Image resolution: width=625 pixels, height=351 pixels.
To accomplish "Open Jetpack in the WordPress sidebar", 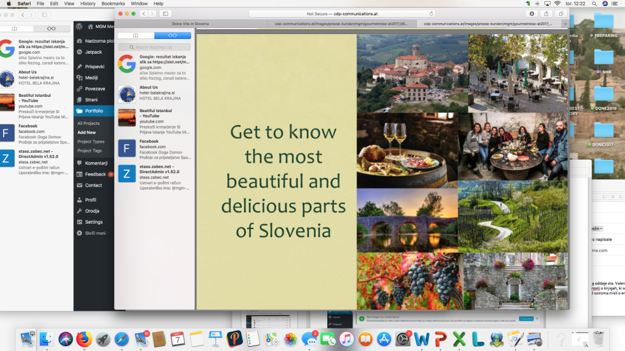I will [x=93, y=52].
